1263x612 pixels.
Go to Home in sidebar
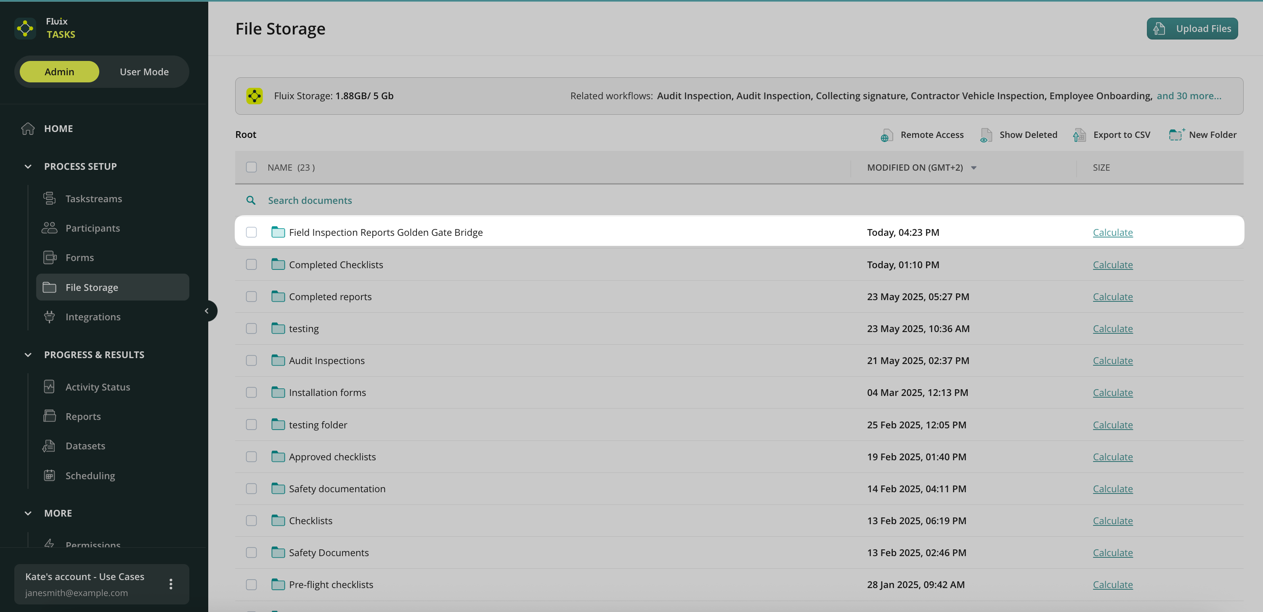58,128
